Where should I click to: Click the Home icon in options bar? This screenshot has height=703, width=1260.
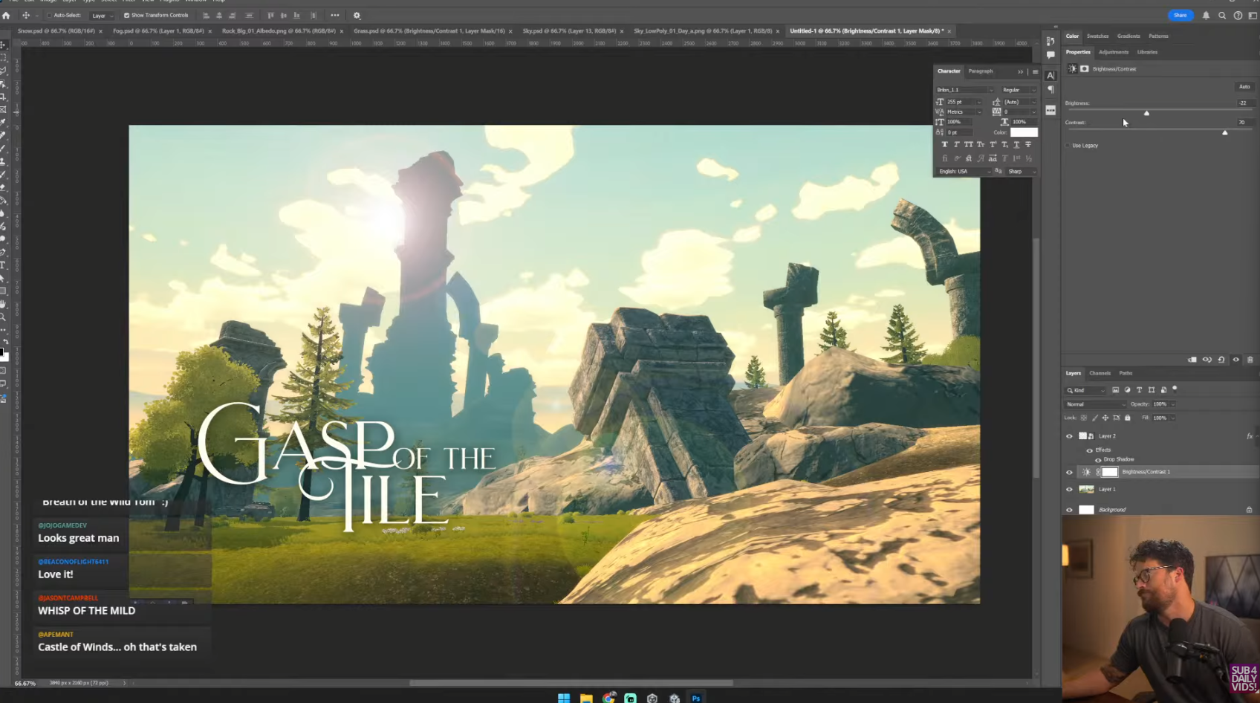tap(7, 15)
